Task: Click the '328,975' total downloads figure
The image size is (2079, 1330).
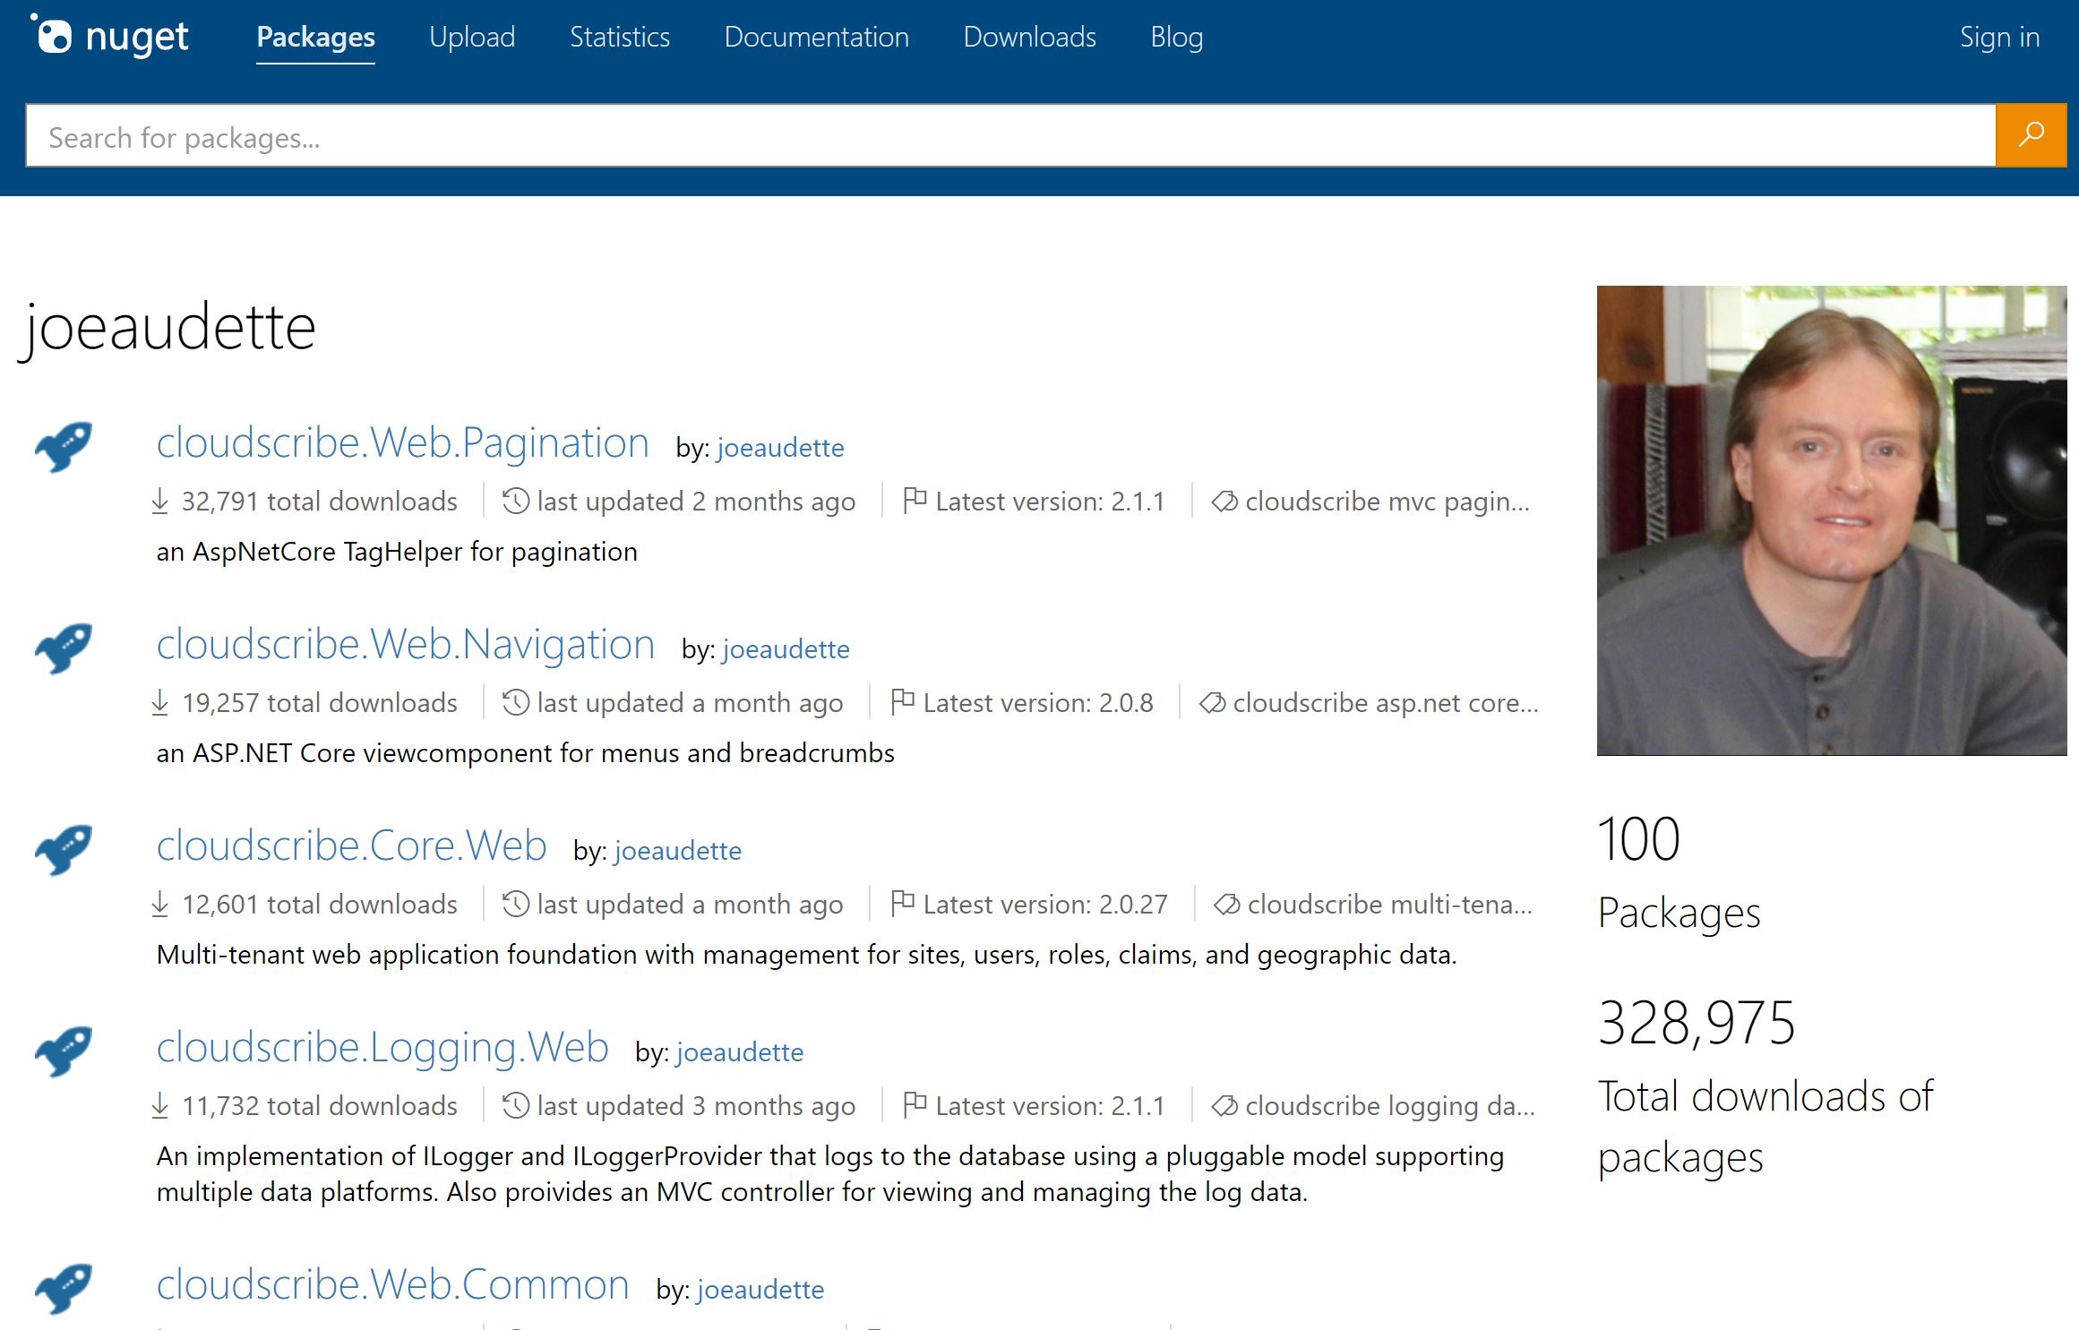Action: point(1697,1023)
